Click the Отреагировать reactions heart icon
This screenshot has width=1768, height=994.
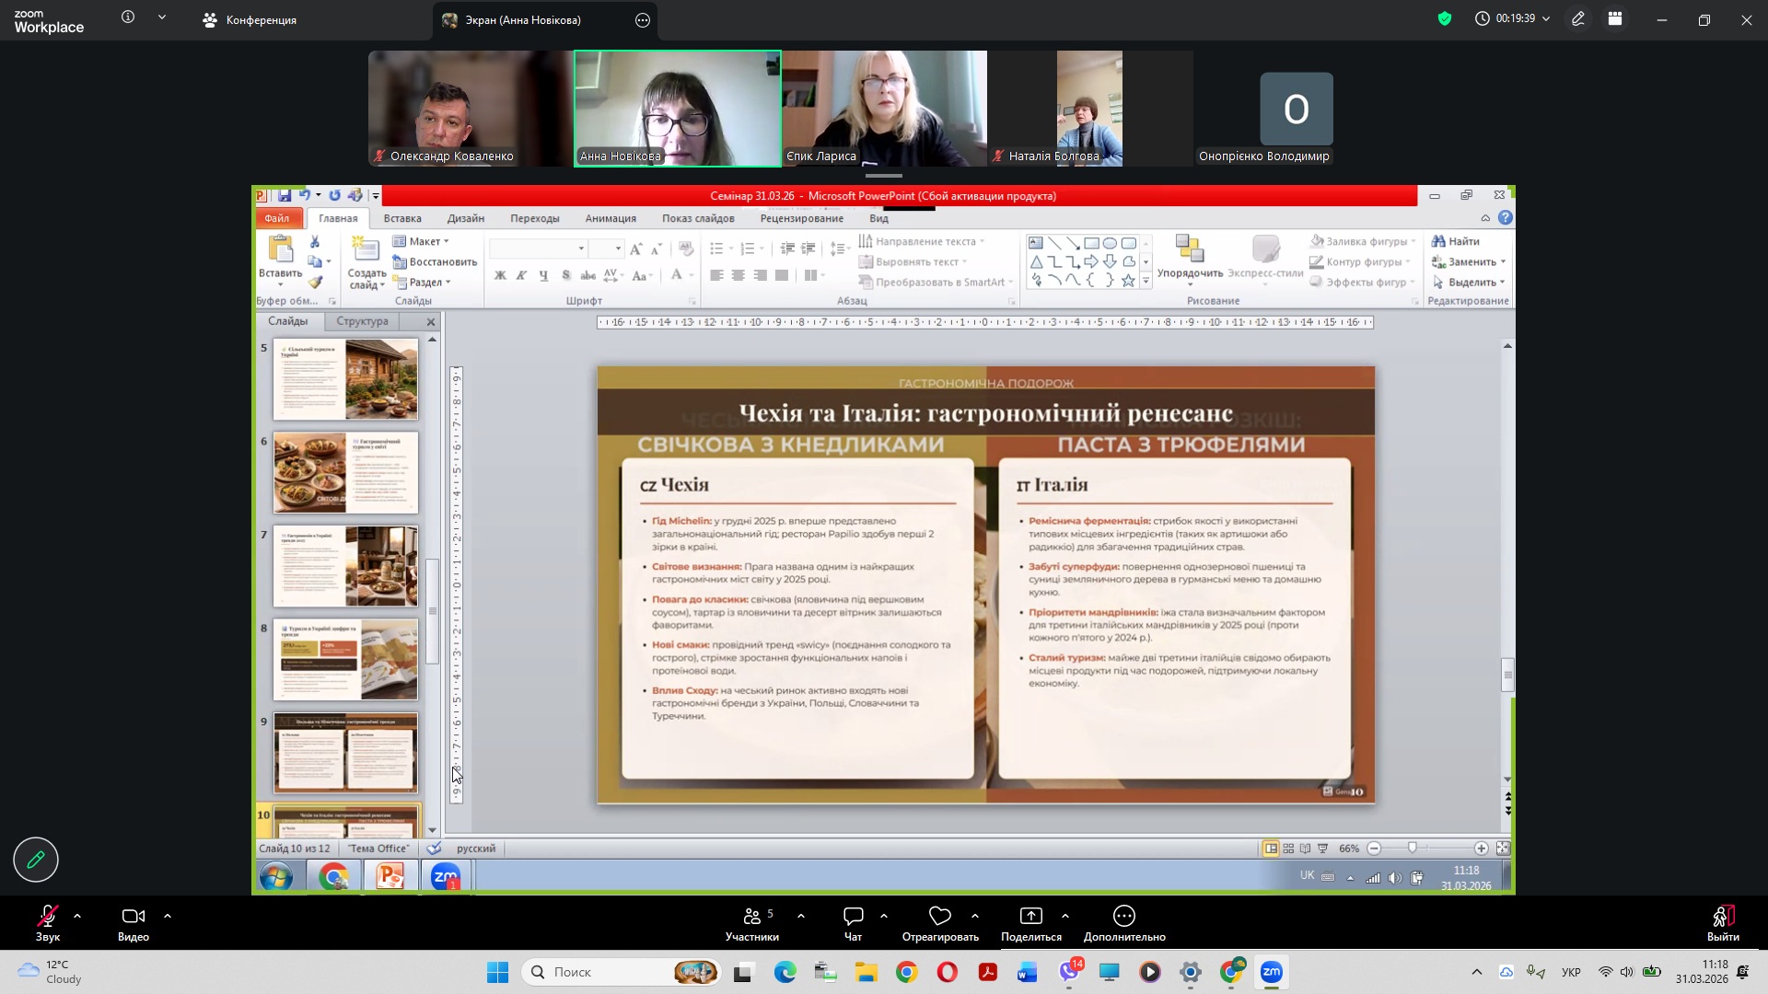tap(939, 916)
